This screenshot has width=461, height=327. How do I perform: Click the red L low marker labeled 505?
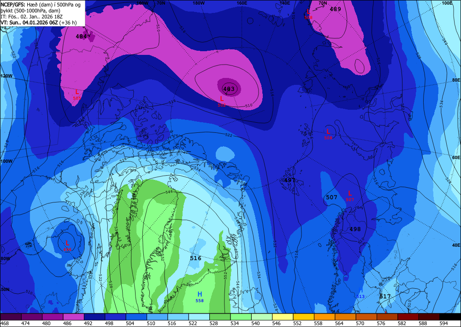click(x=77, y=92)
